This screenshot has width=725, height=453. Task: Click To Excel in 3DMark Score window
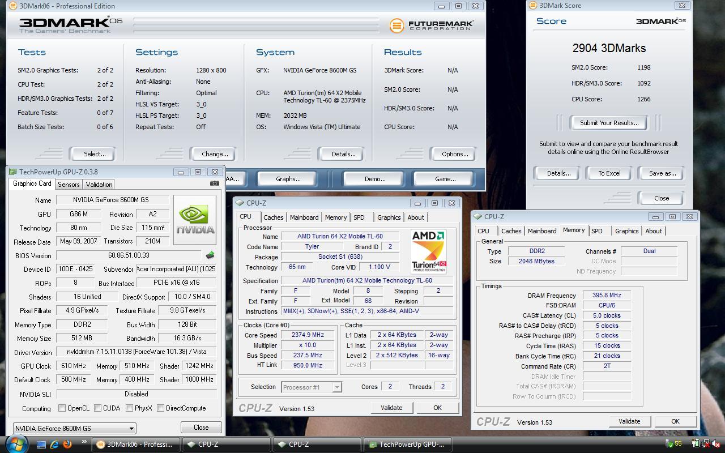(x=609, y=173)
